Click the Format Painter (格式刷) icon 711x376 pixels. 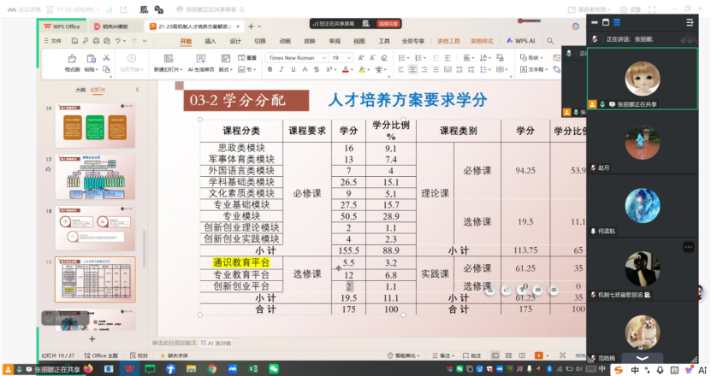tap(72, 62)
